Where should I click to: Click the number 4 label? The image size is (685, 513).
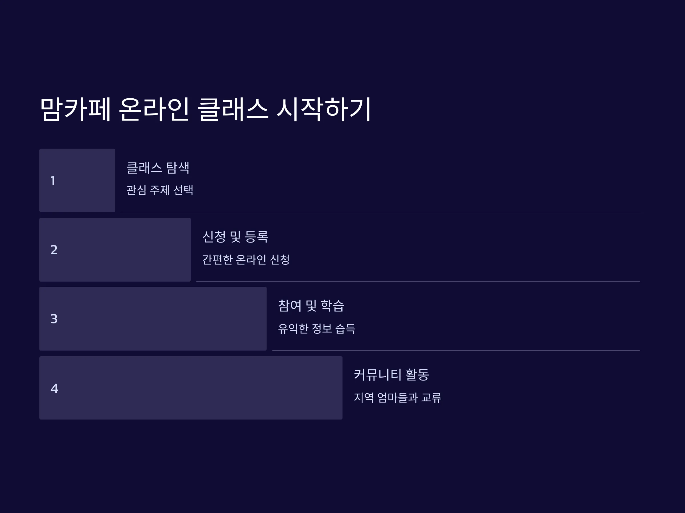pos(54,388)
